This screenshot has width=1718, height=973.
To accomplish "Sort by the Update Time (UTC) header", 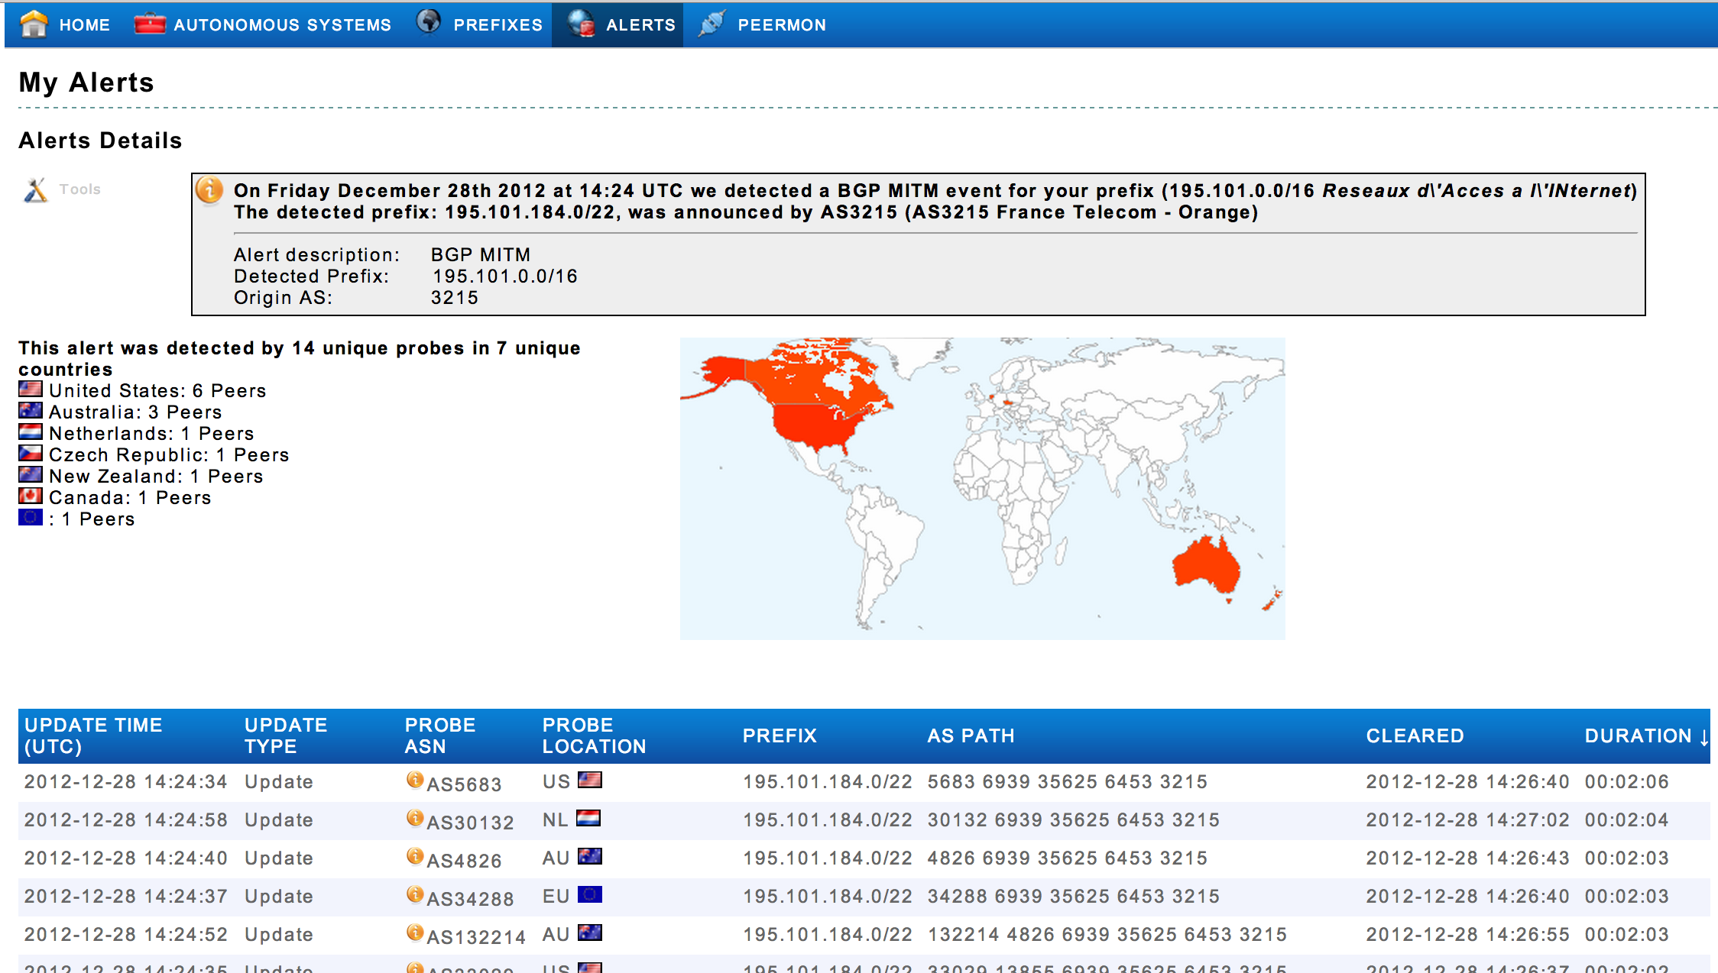I will [92, 735].
